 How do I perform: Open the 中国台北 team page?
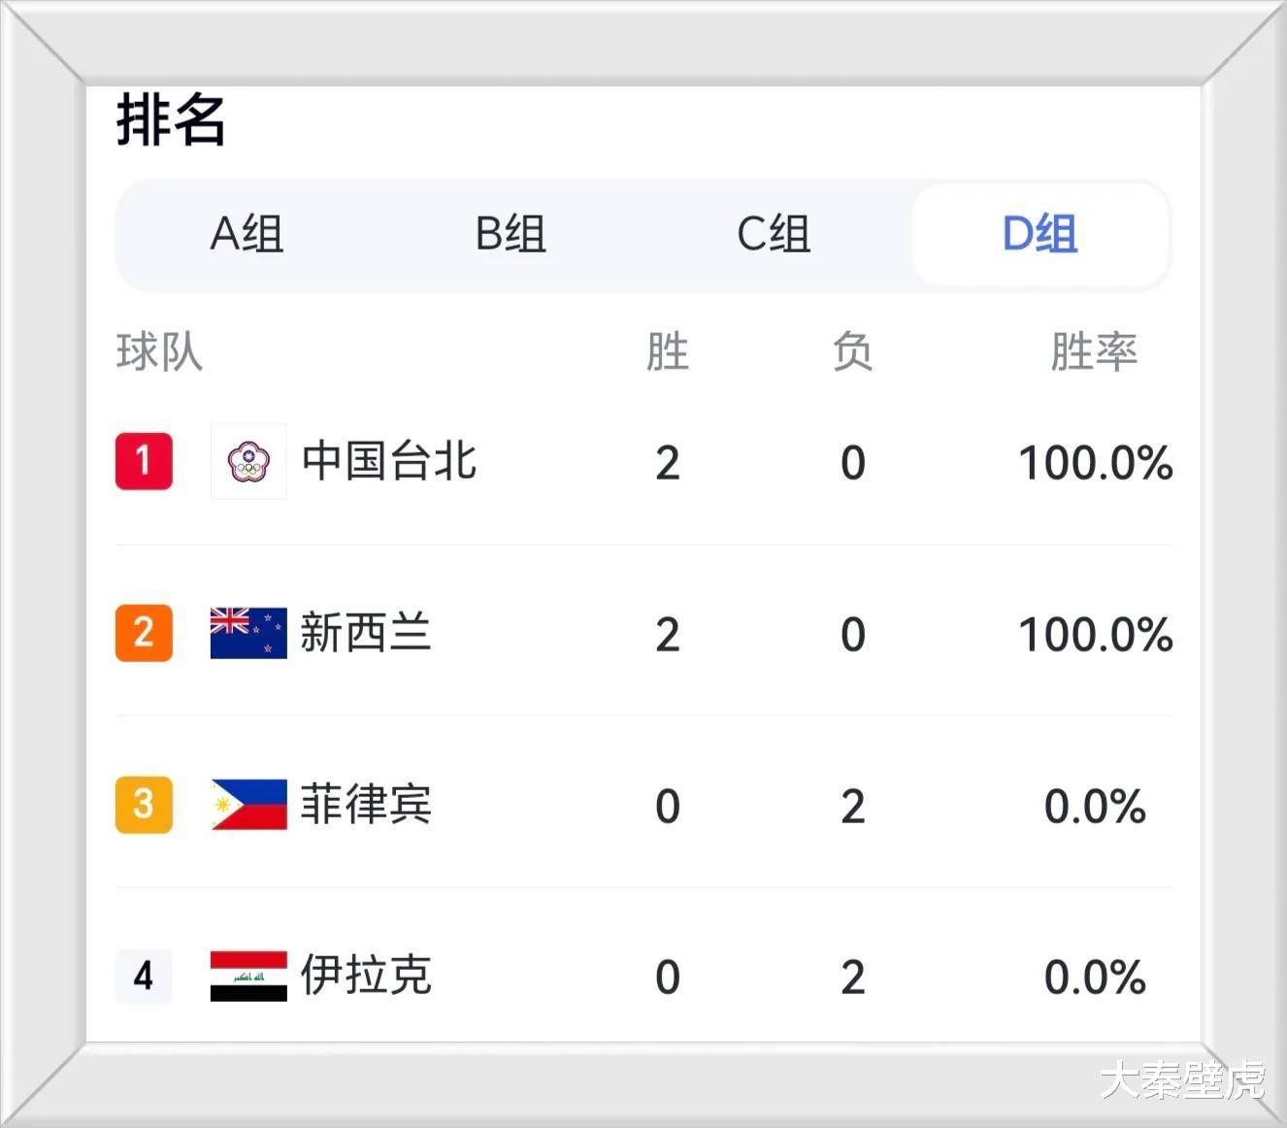387,462
